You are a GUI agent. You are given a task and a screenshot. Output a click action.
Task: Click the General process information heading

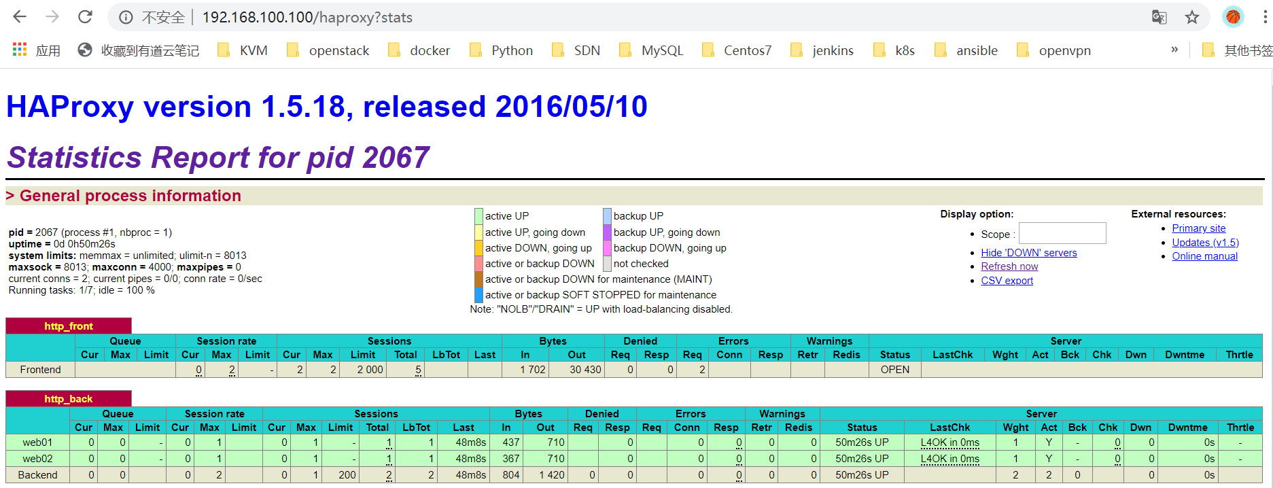click(x=130, y=196)
